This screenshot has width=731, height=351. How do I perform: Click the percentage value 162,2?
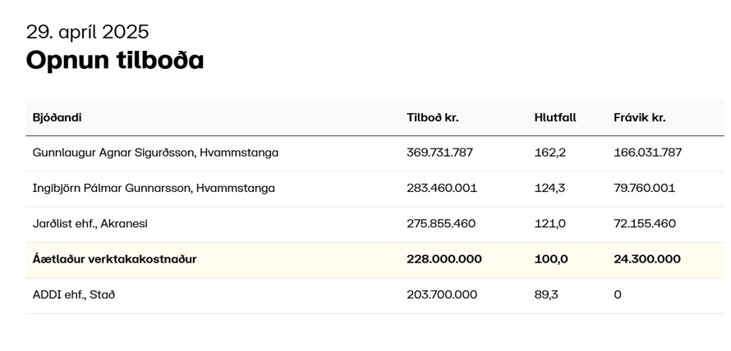point(550,153)
